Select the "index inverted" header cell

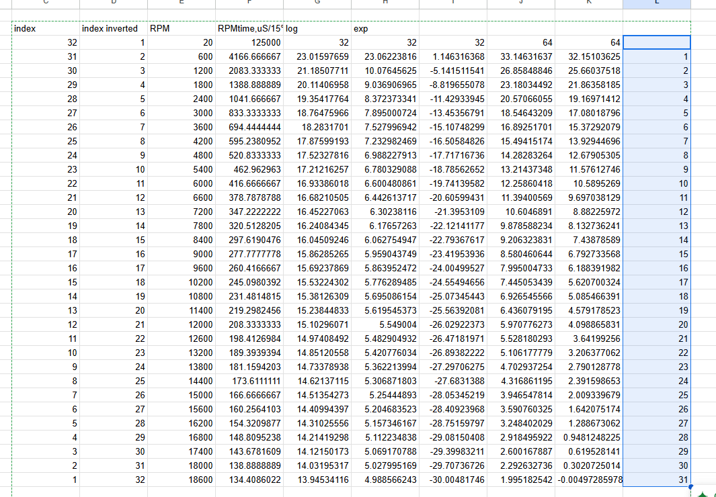pyautogui.click(x=113, y=28)
